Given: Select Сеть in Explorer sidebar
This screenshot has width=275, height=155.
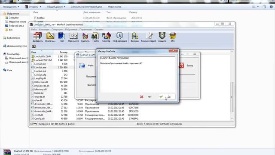Looking at the screenshot, I should click(x=9, y=70).
